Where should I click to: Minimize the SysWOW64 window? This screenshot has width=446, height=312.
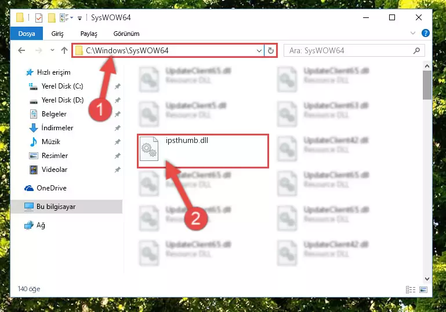pos(366,17)
